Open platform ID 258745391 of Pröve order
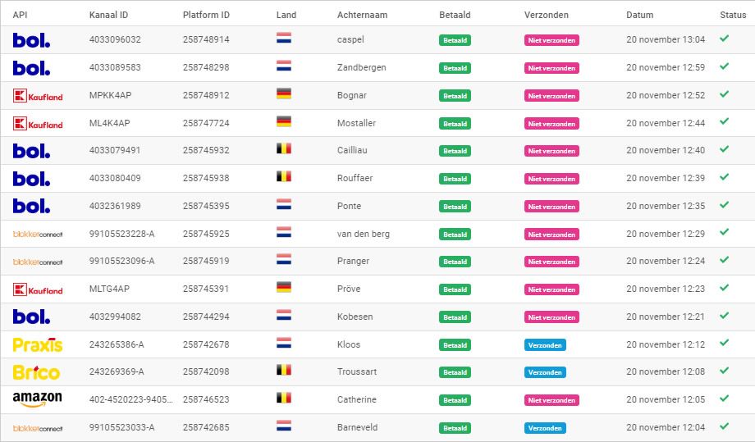 click(x=206, y=289)
